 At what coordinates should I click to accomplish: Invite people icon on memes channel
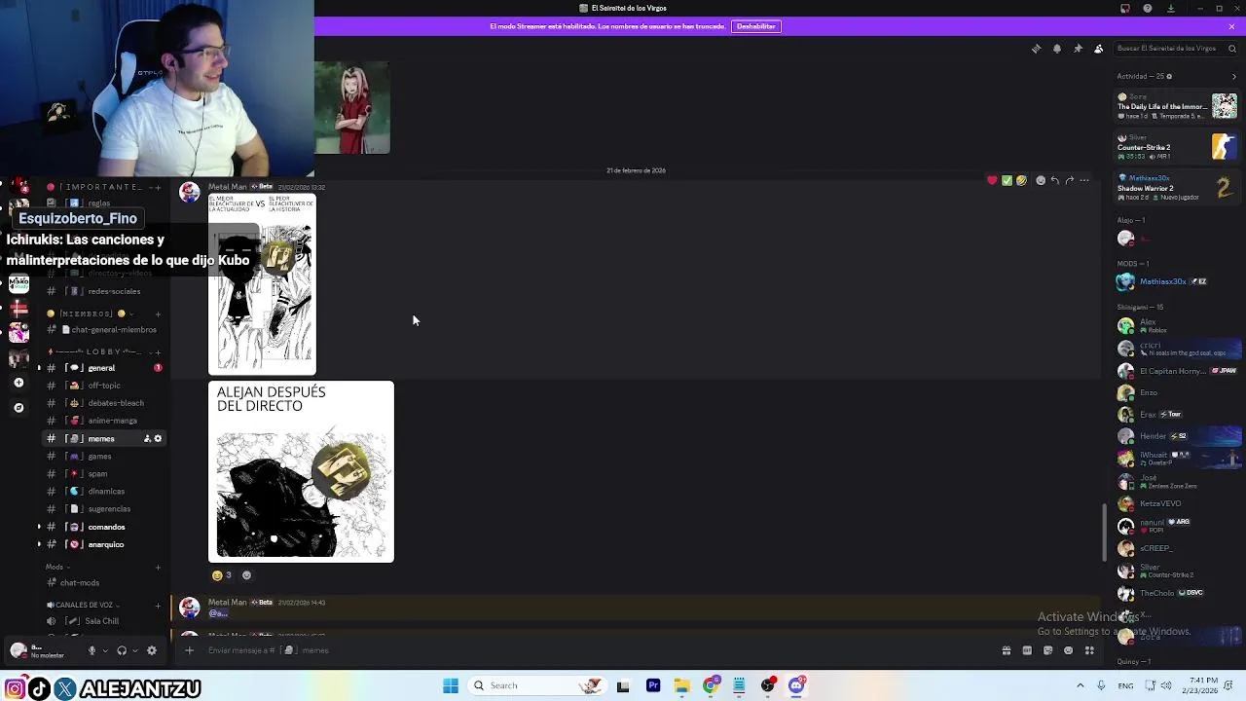tap(147, 439)
